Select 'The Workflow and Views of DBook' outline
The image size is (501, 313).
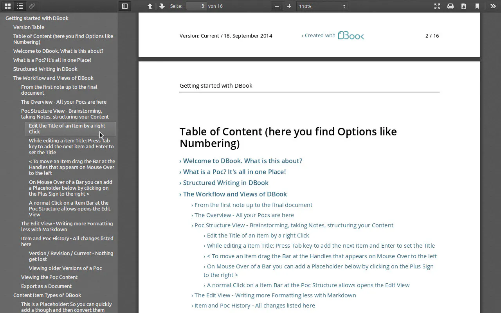coord(53,78)
